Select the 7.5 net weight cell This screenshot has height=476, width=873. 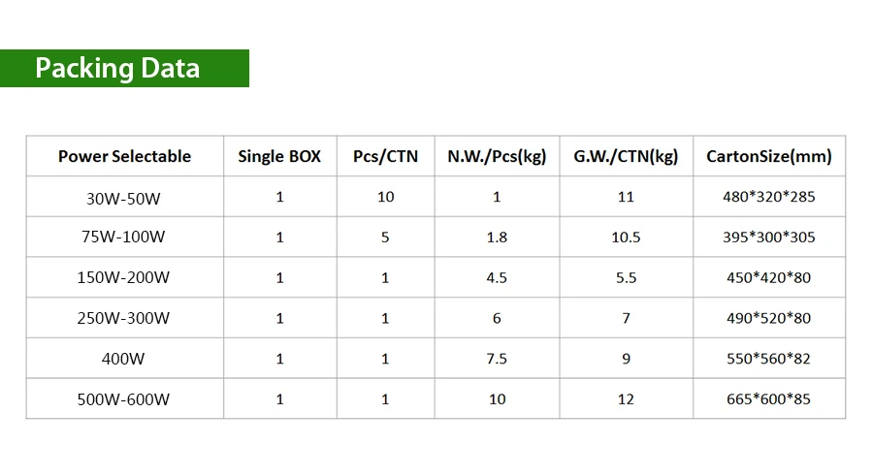click(497, 359)
